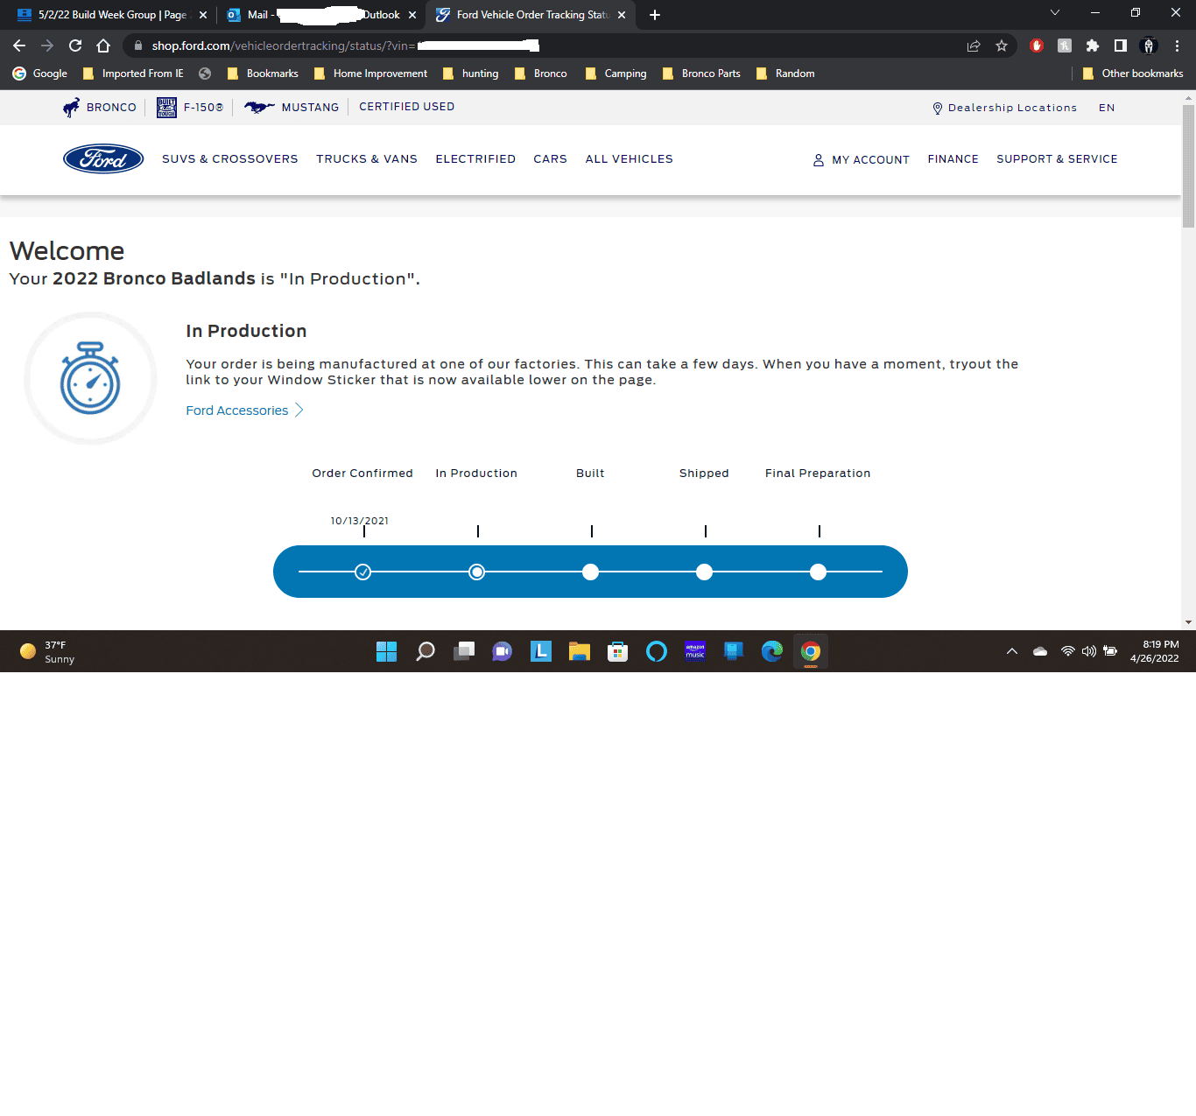Go back with the browser back arrow

[19, 46]
